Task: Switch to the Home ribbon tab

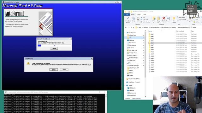Action: pyautogui.click(x=133, y=14)
